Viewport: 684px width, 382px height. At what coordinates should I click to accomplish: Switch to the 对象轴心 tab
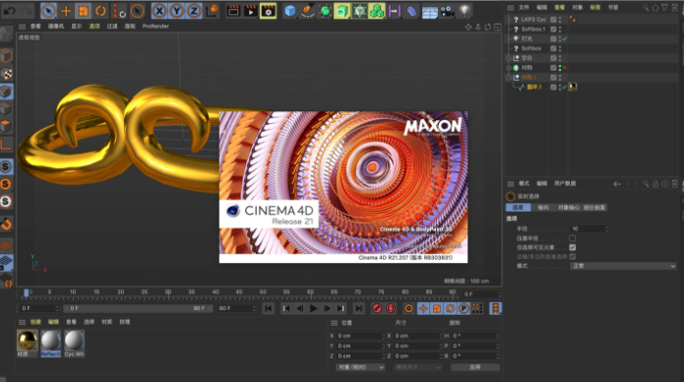[568, 208]
